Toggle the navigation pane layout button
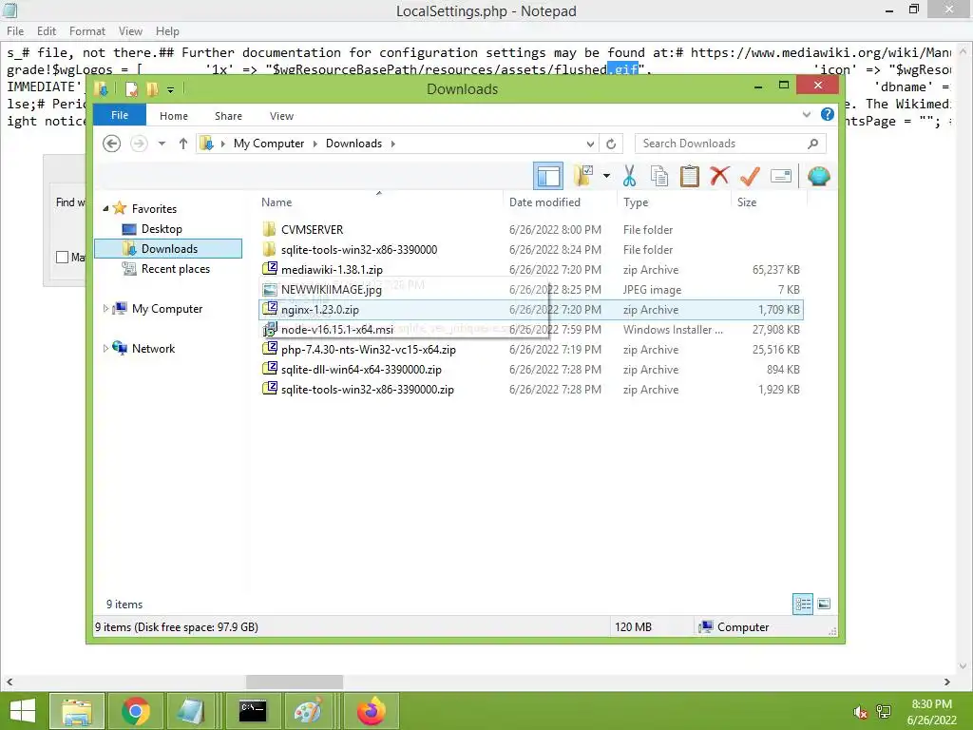 [548, 176]
